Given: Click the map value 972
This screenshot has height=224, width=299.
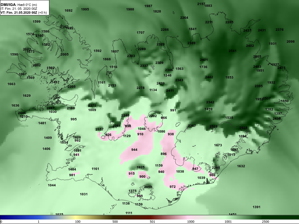Looking at the screenshot, I should (x=173, y=187).
